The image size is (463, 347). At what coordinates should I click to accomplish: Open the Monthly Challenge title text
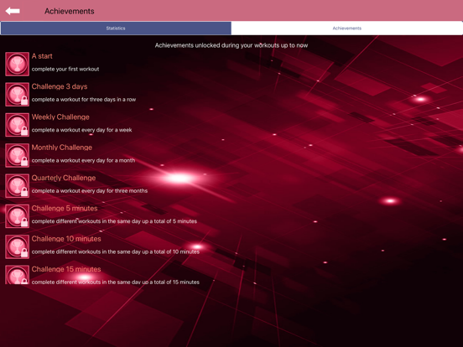62,148
